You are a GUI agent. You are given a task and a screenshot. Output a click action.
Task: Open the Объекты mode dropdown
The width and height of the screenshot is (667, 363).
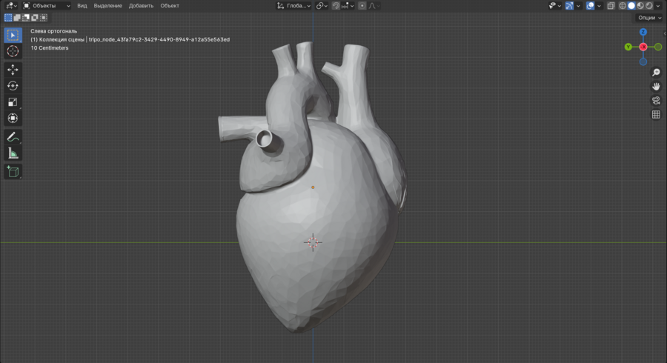click(x=47, y=6)
